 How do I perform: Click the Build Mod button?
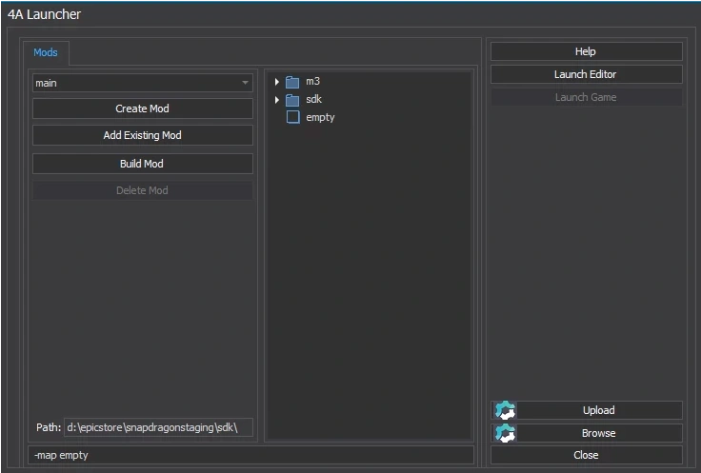coord(143,164)
